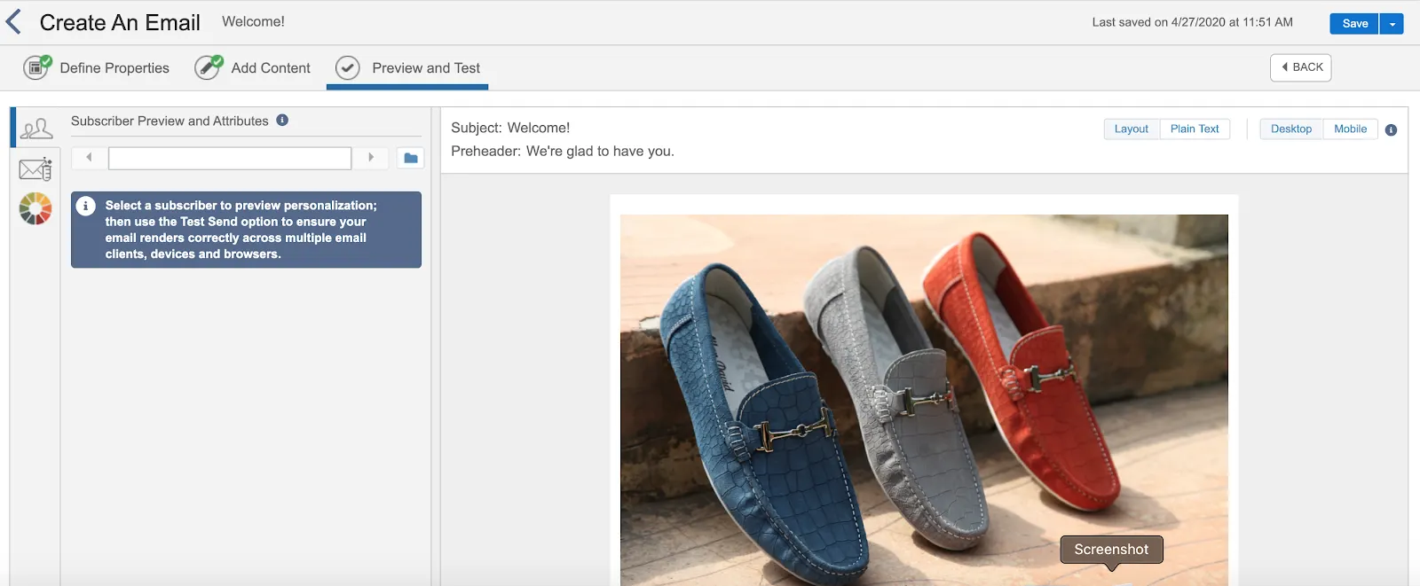Click the BACK button

[x=1301, y=67]
